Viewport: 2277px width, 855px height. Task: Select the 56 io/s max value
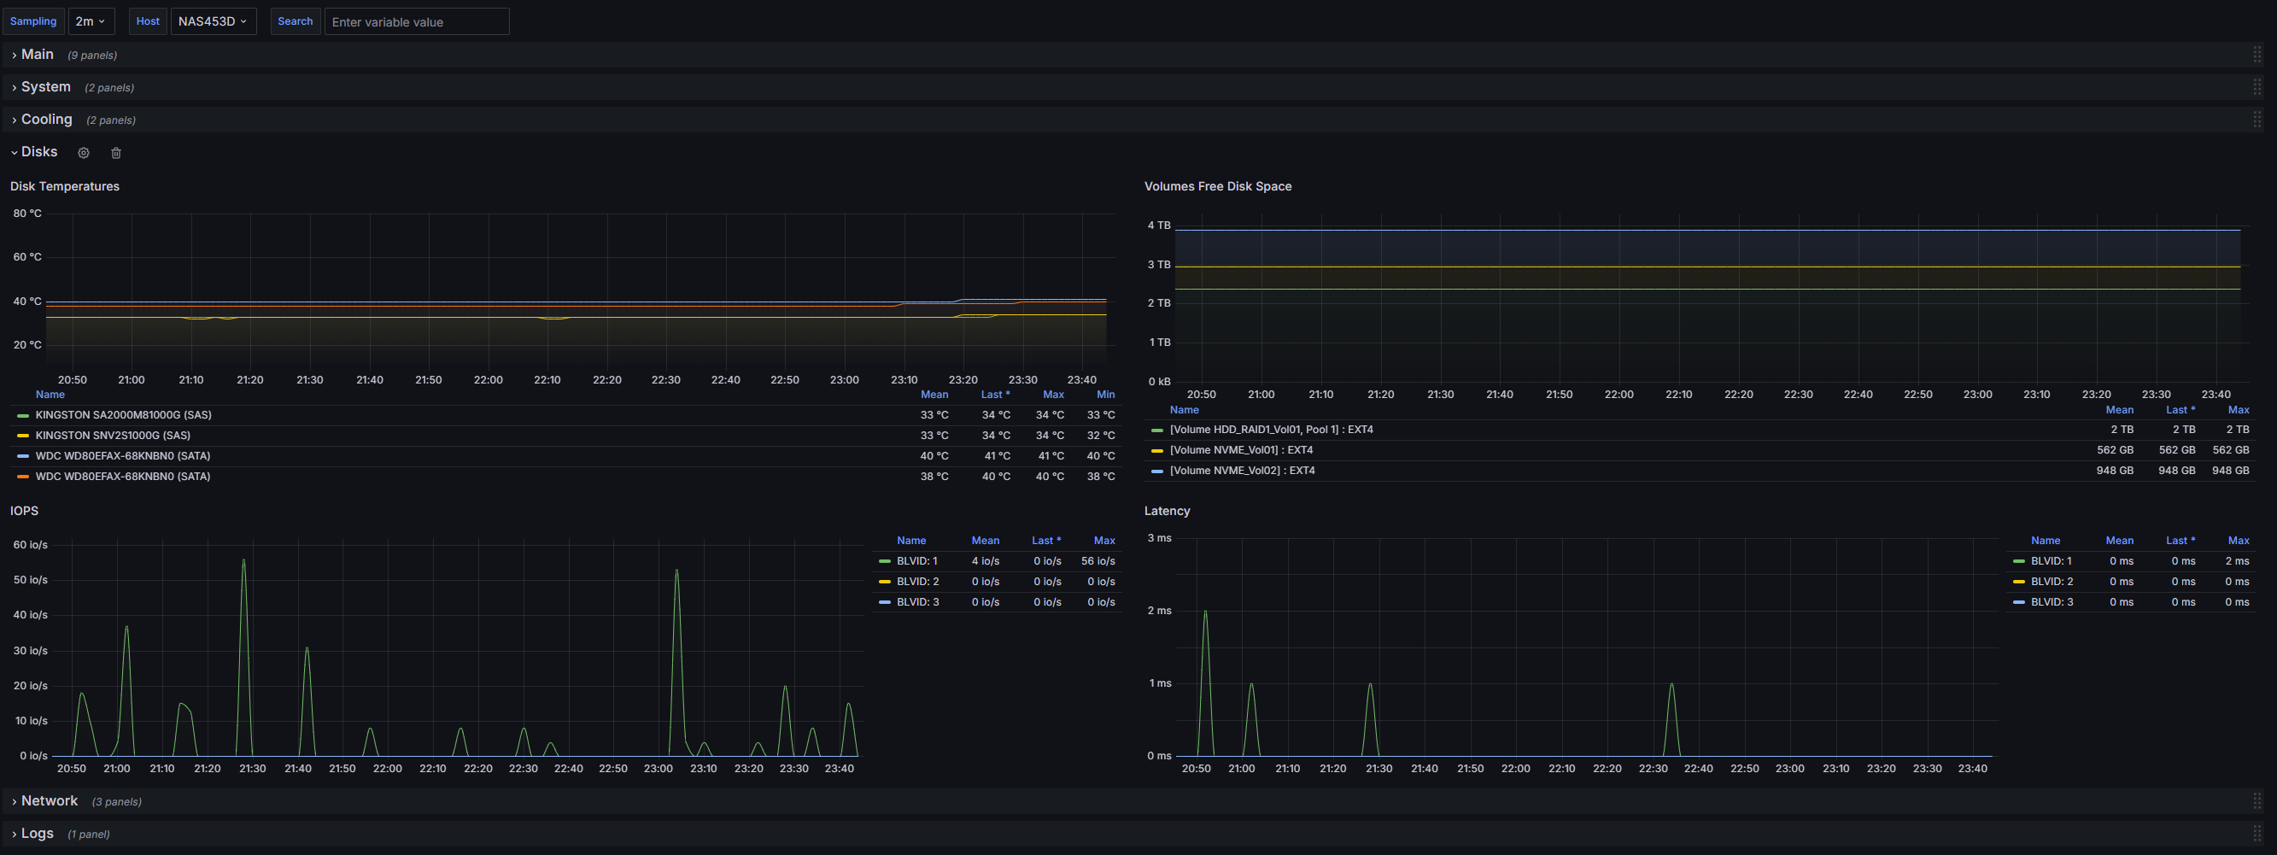(1097, 561)
